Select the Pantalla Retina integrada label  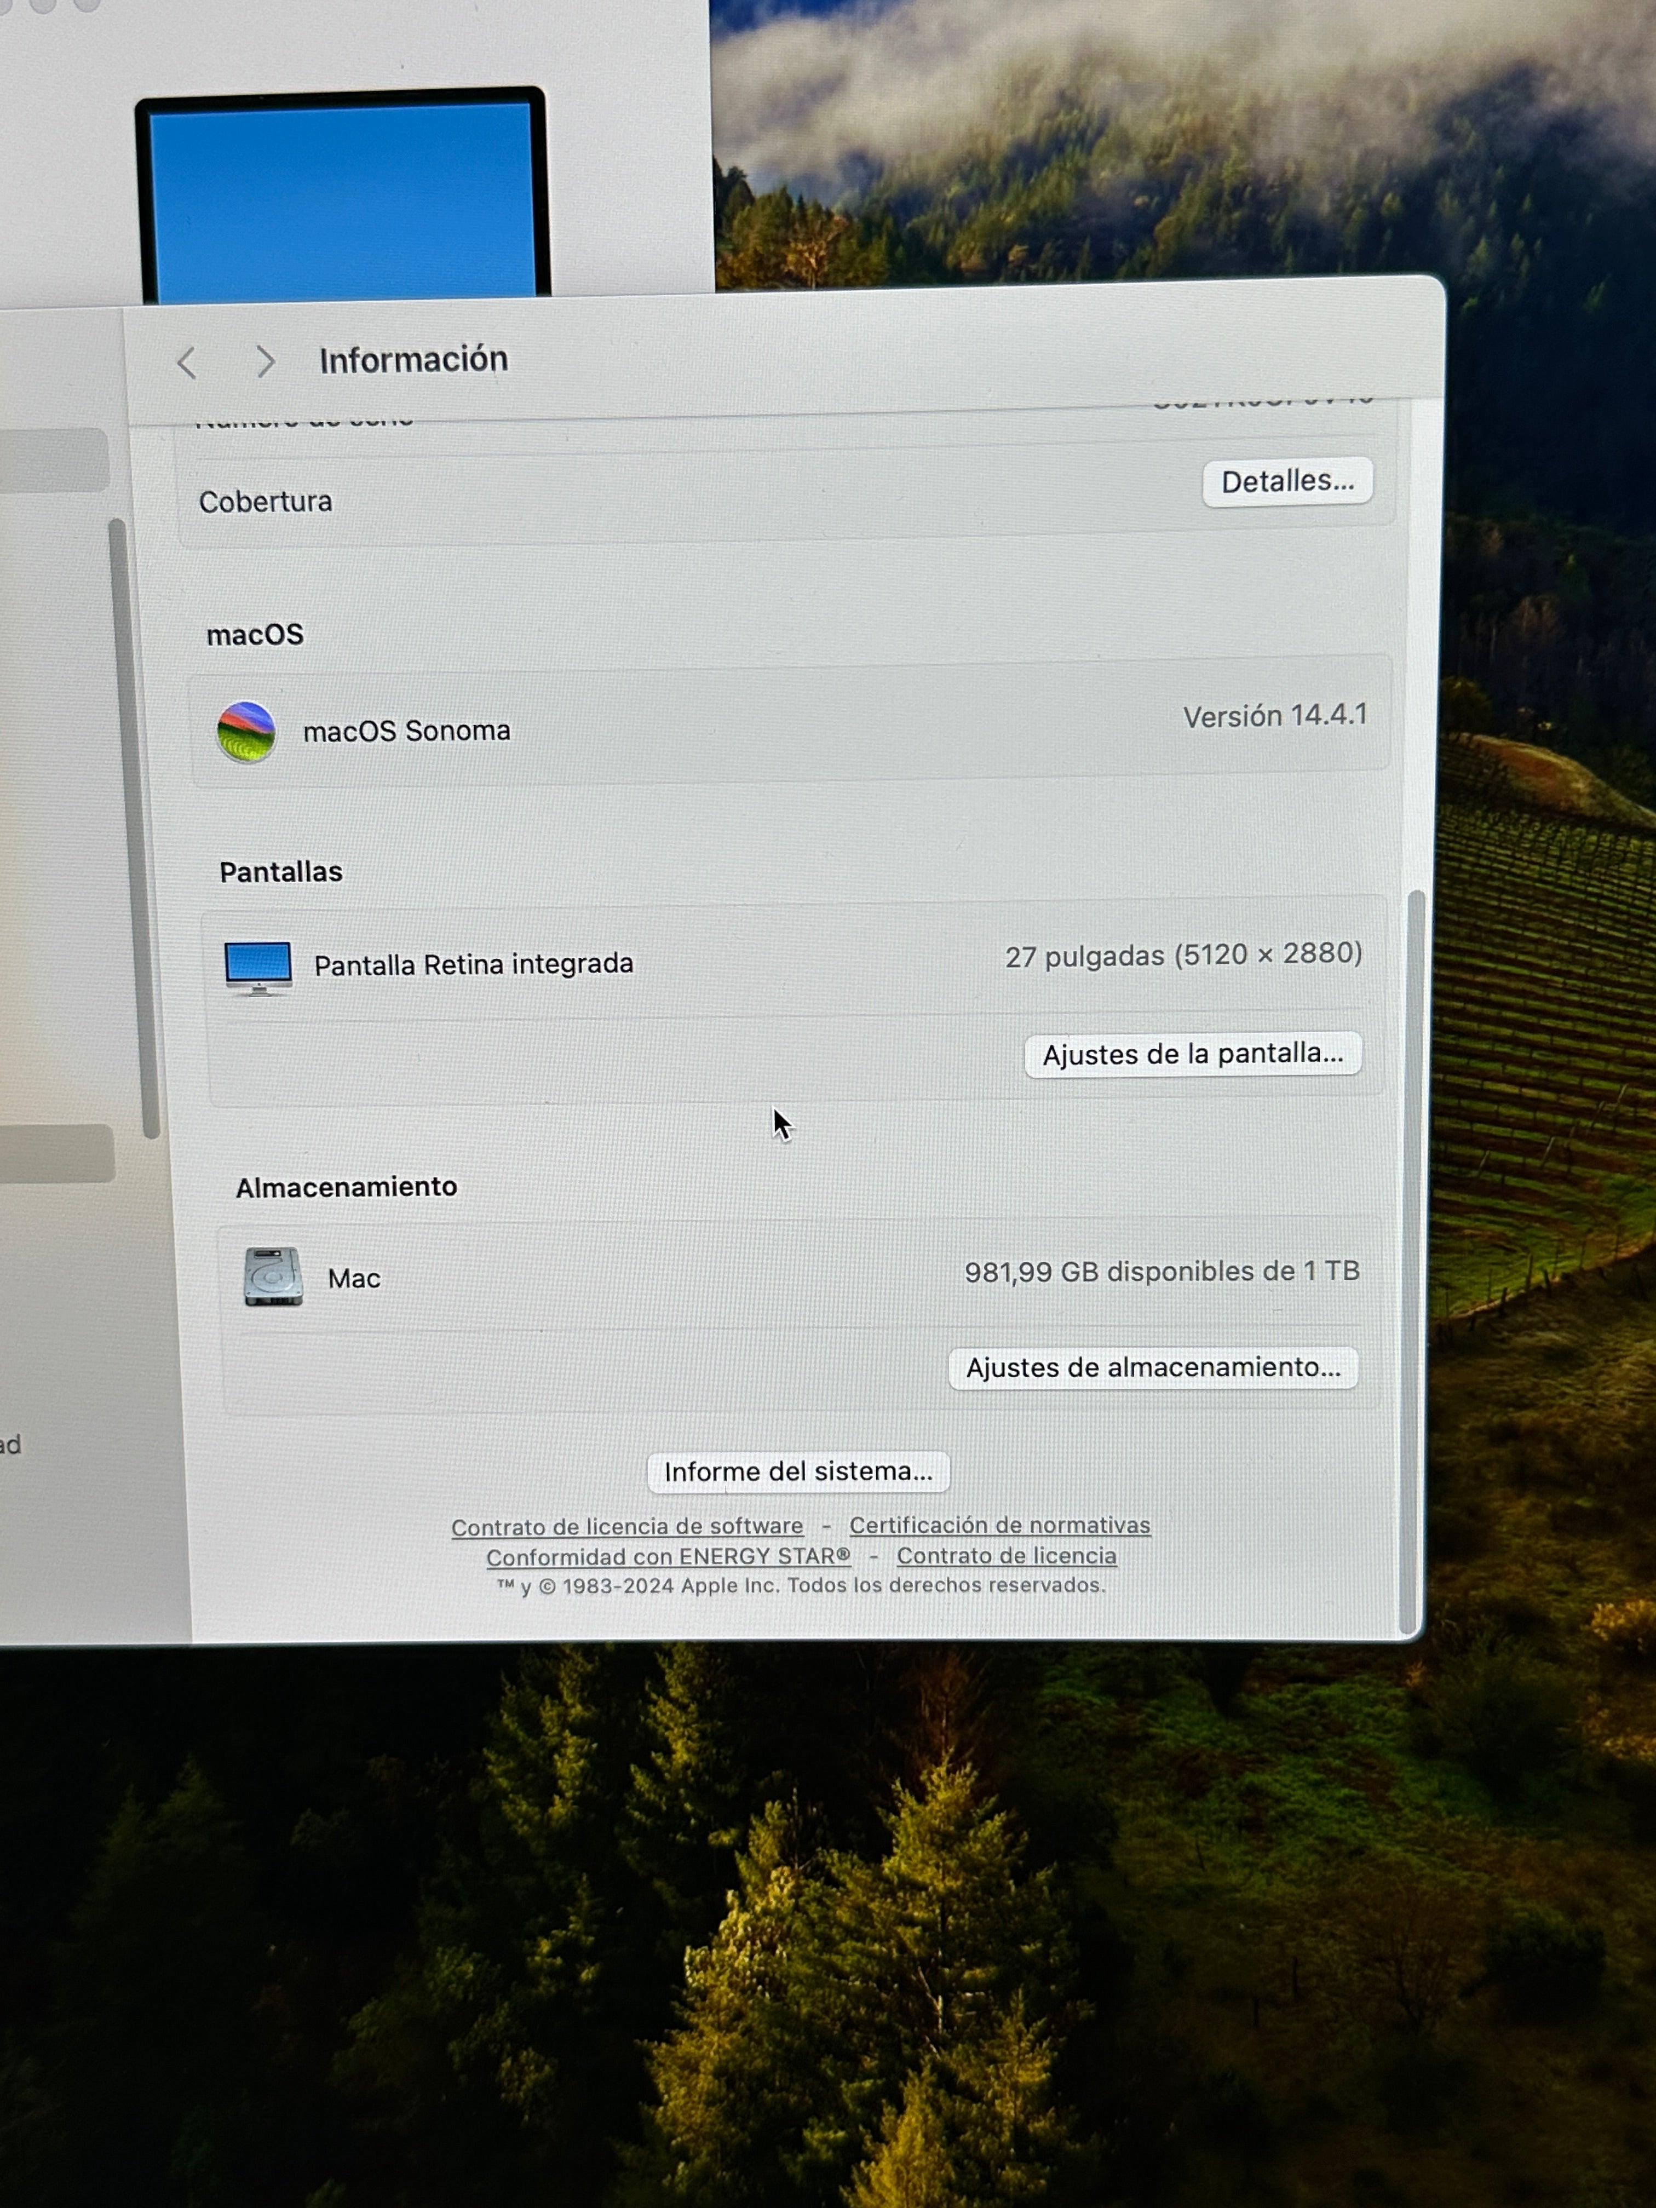pyautogui.click(x=473, y=964)
